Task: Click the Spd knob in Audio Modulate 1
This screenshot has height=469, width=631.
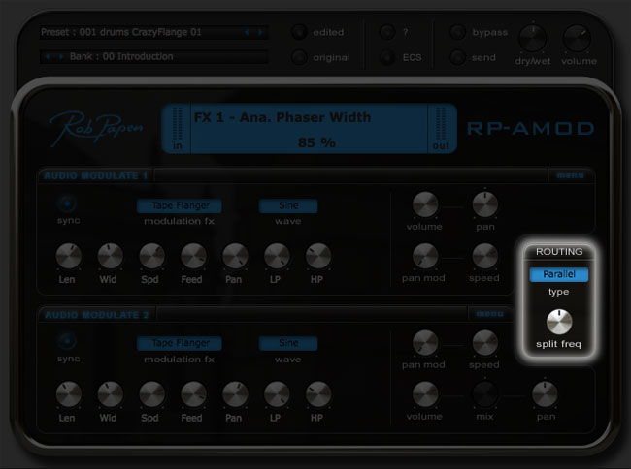Action: point(151,256)
